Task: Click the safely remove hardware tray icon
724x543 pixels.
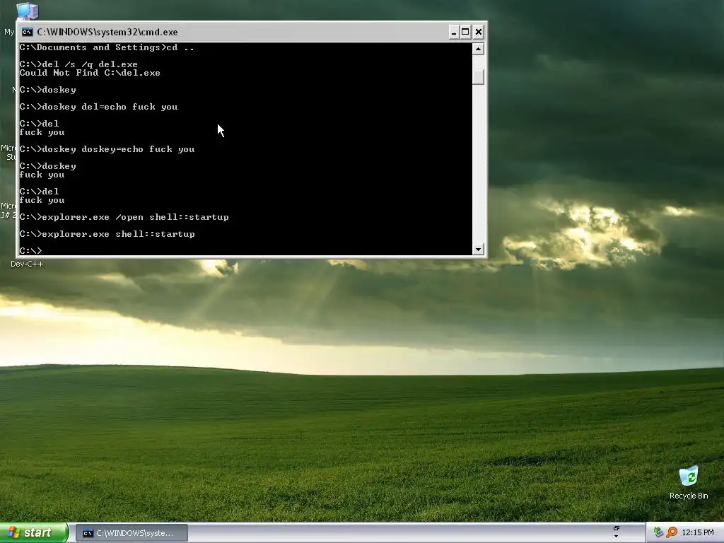Action: pyautogui.click(x=658, y=532)
